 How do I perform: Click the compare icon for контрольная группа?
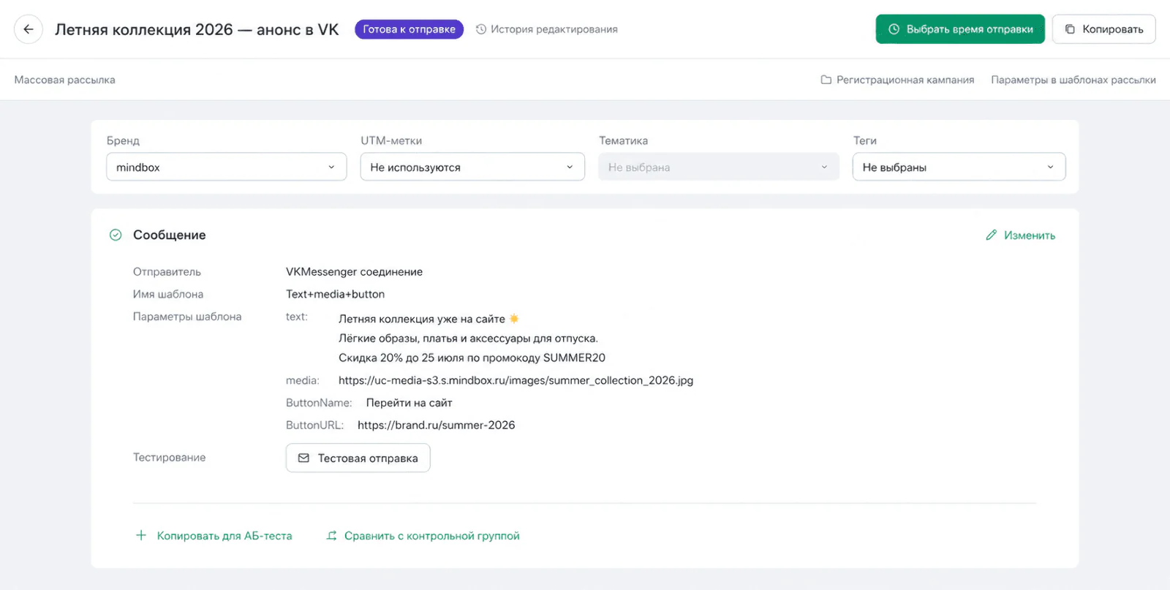[x=332, y=535]
